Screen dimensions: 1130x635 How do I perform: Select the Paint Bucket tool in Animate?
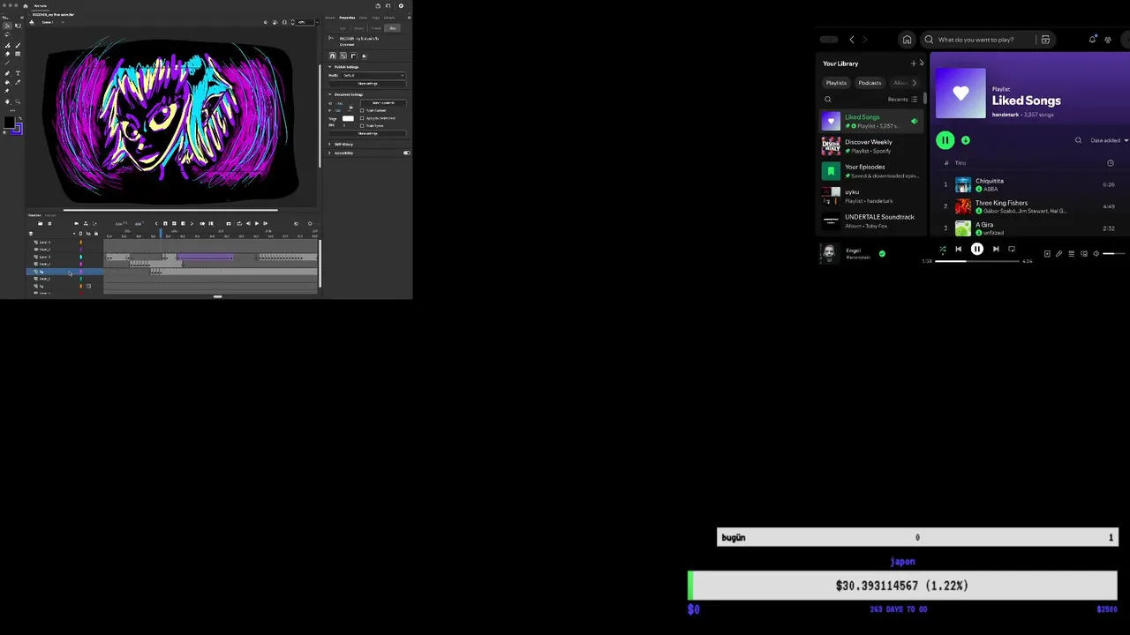coord(7,82)
